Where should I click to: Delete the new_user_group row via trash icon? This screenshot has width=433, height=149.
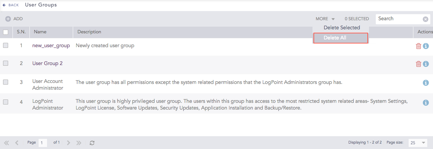[418, 46]
